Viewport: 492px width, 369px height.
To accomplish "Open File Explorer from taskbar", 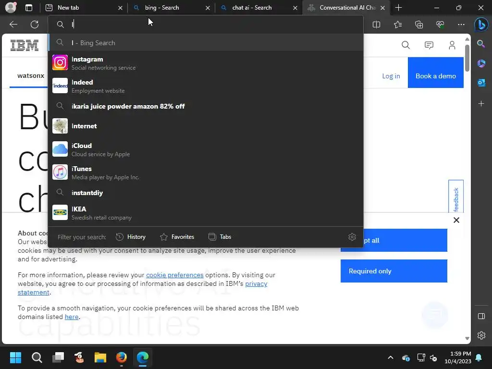I will [x=100, y=357].
